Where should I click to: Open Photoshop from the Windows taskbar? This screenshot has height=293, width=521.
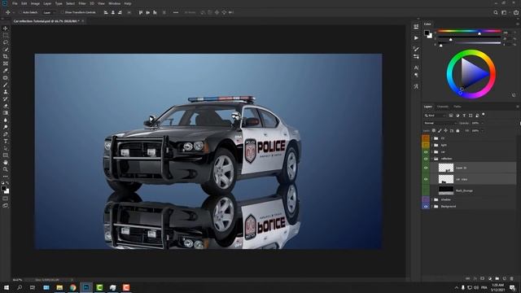pyautogui.click(x=86, y=287)
